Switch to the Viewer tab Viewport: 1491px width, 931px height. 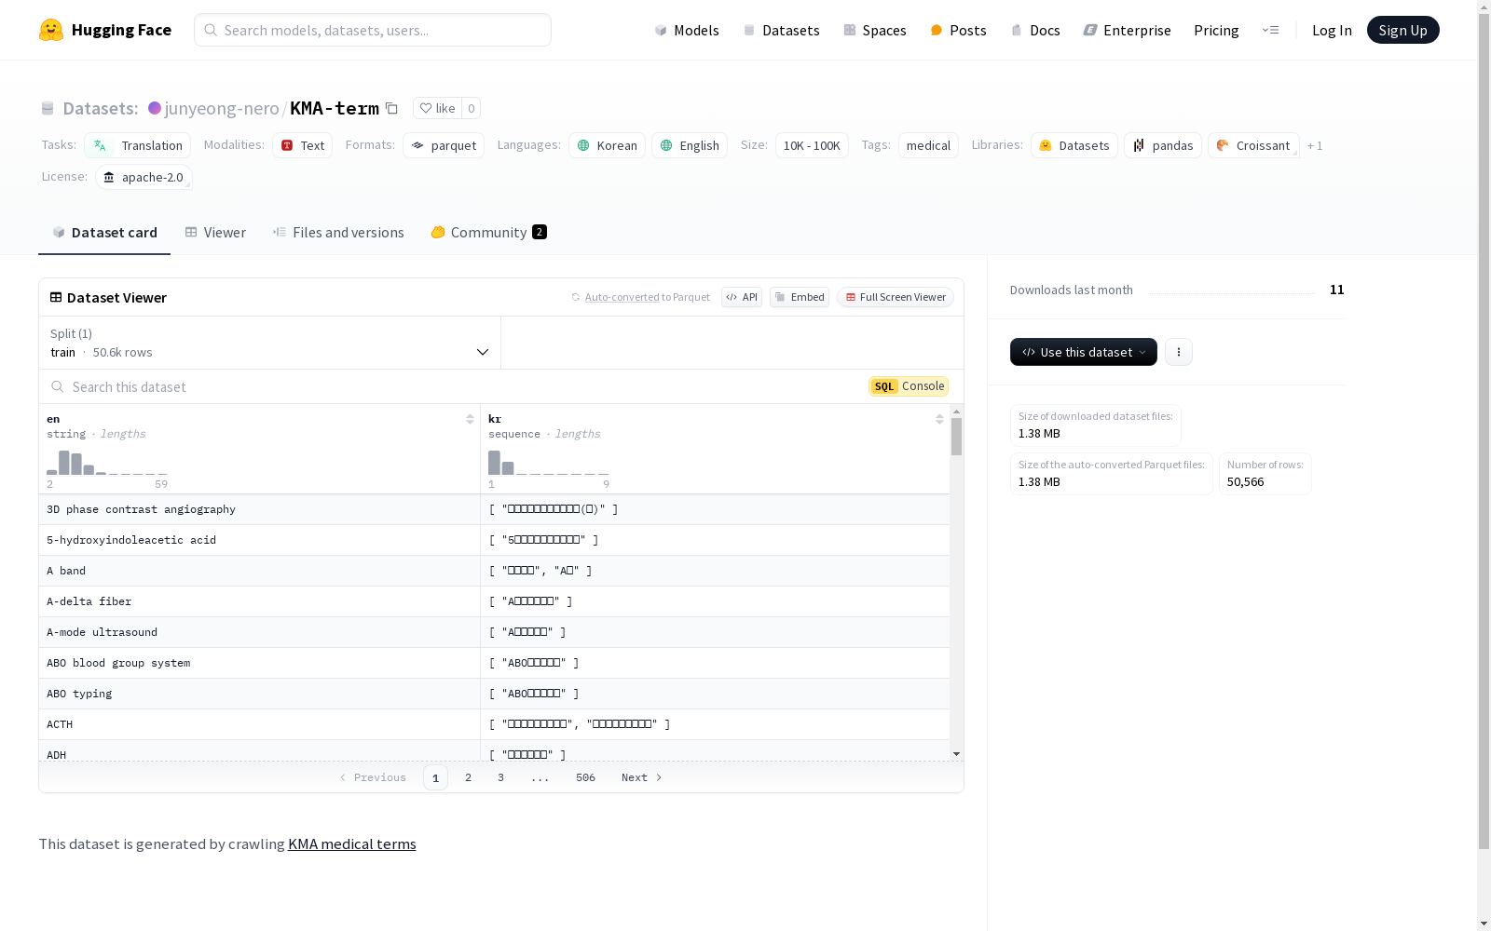point(215,233)
